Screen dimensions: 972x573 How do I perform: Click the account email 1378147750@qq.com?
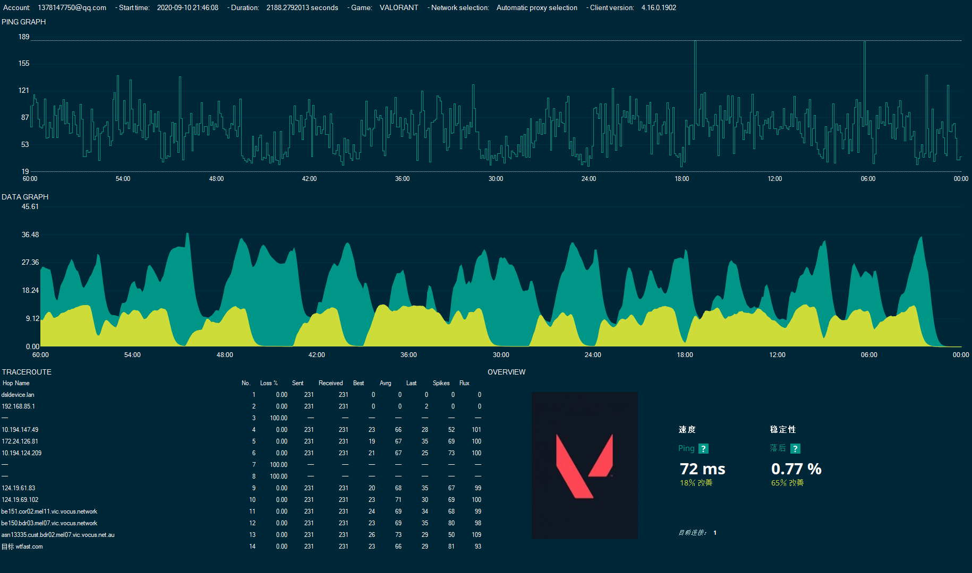[72, 7]
